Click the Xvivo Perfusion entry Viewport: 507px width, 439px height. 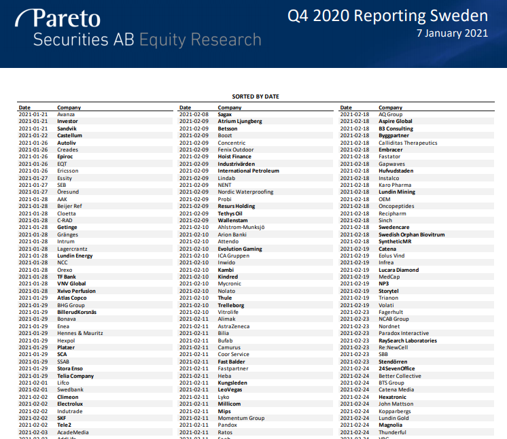pyautogui.click(x=76, y=291)
